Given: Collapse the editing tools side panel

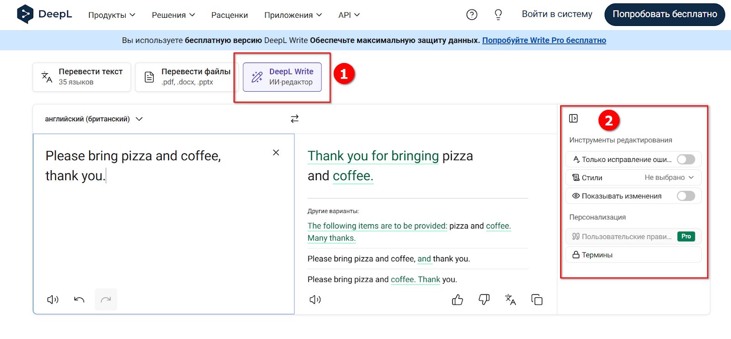Looking at the screenshot, I should coord(573,119).
